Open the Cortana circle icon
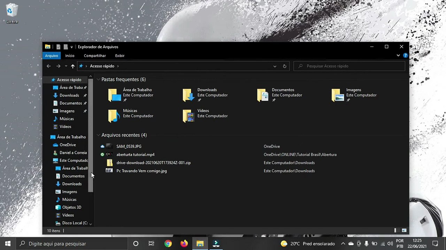446x250 pixels. [x=136, y=243]
